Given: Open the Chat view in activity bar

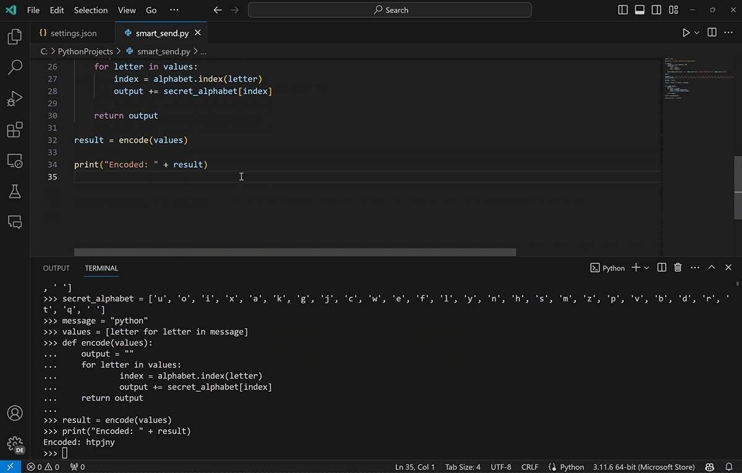Looking at the screenshot, I should pyautogui.click(x=15, y=222).
